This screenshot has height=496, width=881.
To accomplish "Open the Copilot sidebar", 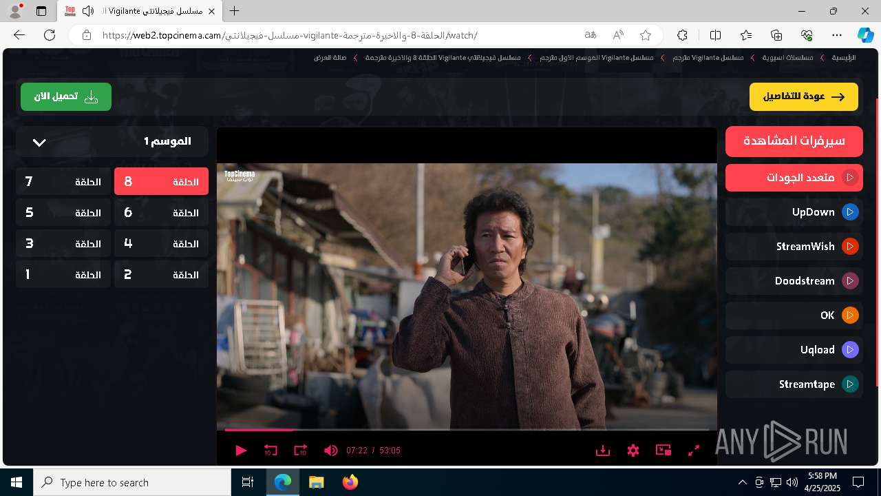I will tap(866, 35).
